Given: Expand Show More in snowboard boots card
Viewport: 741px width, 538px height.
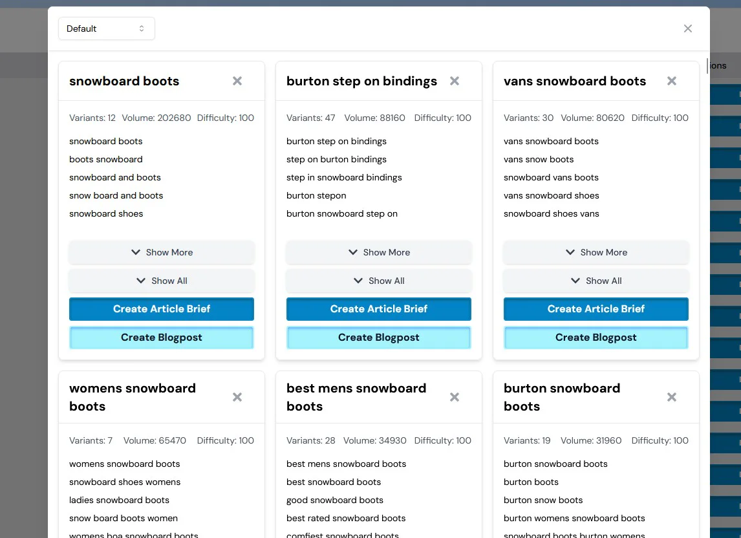Looking at the screenshot, I should point(162,252).
